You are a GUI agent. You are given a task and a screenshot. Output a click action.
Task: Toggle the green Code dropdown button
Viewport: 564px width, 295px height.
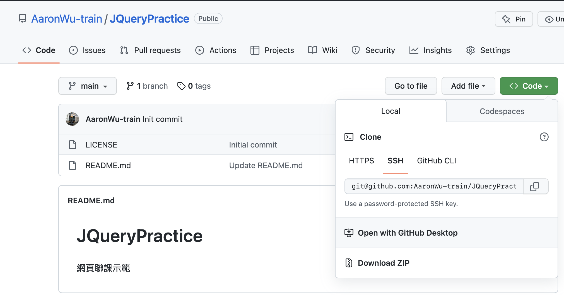[529, 86]
